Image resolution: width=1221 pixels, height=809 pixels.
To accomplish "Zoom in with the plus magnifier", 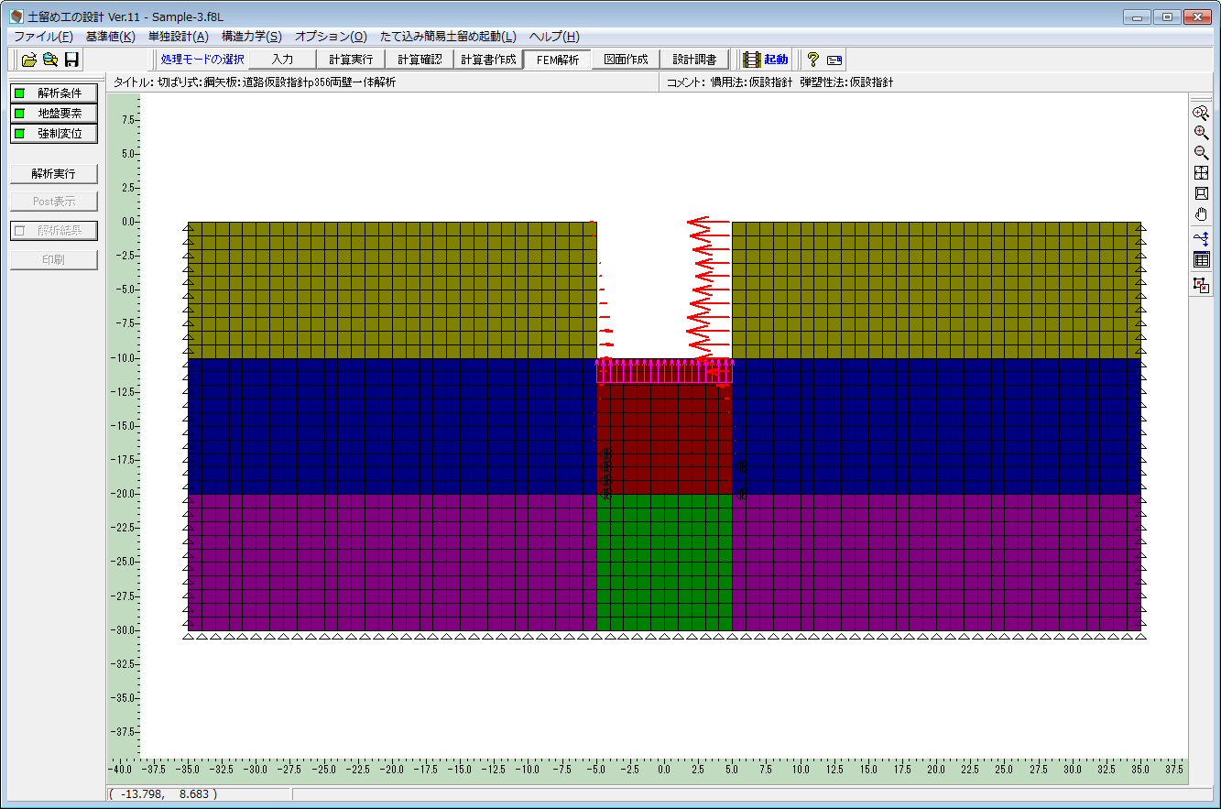I will 1201,133.
